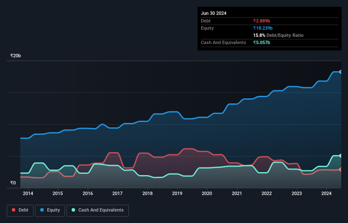Viewport: 348px width, 223px height.
Task: Select the 2018 x-axis label
Action: point(148,193)
